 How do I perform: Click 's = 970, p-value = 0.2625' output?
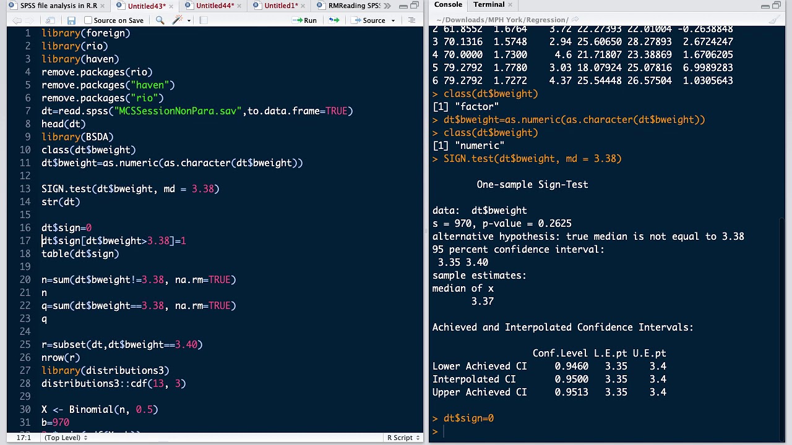[502, 224]
